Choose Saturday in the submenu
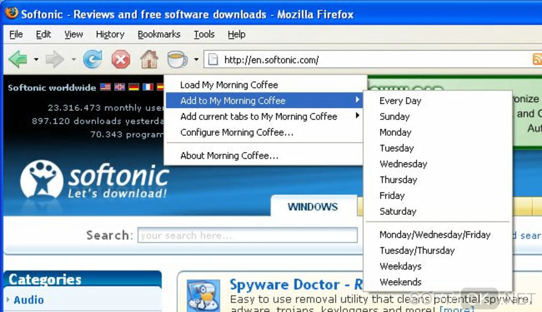 pyautogui.click(x=438, y=211)
